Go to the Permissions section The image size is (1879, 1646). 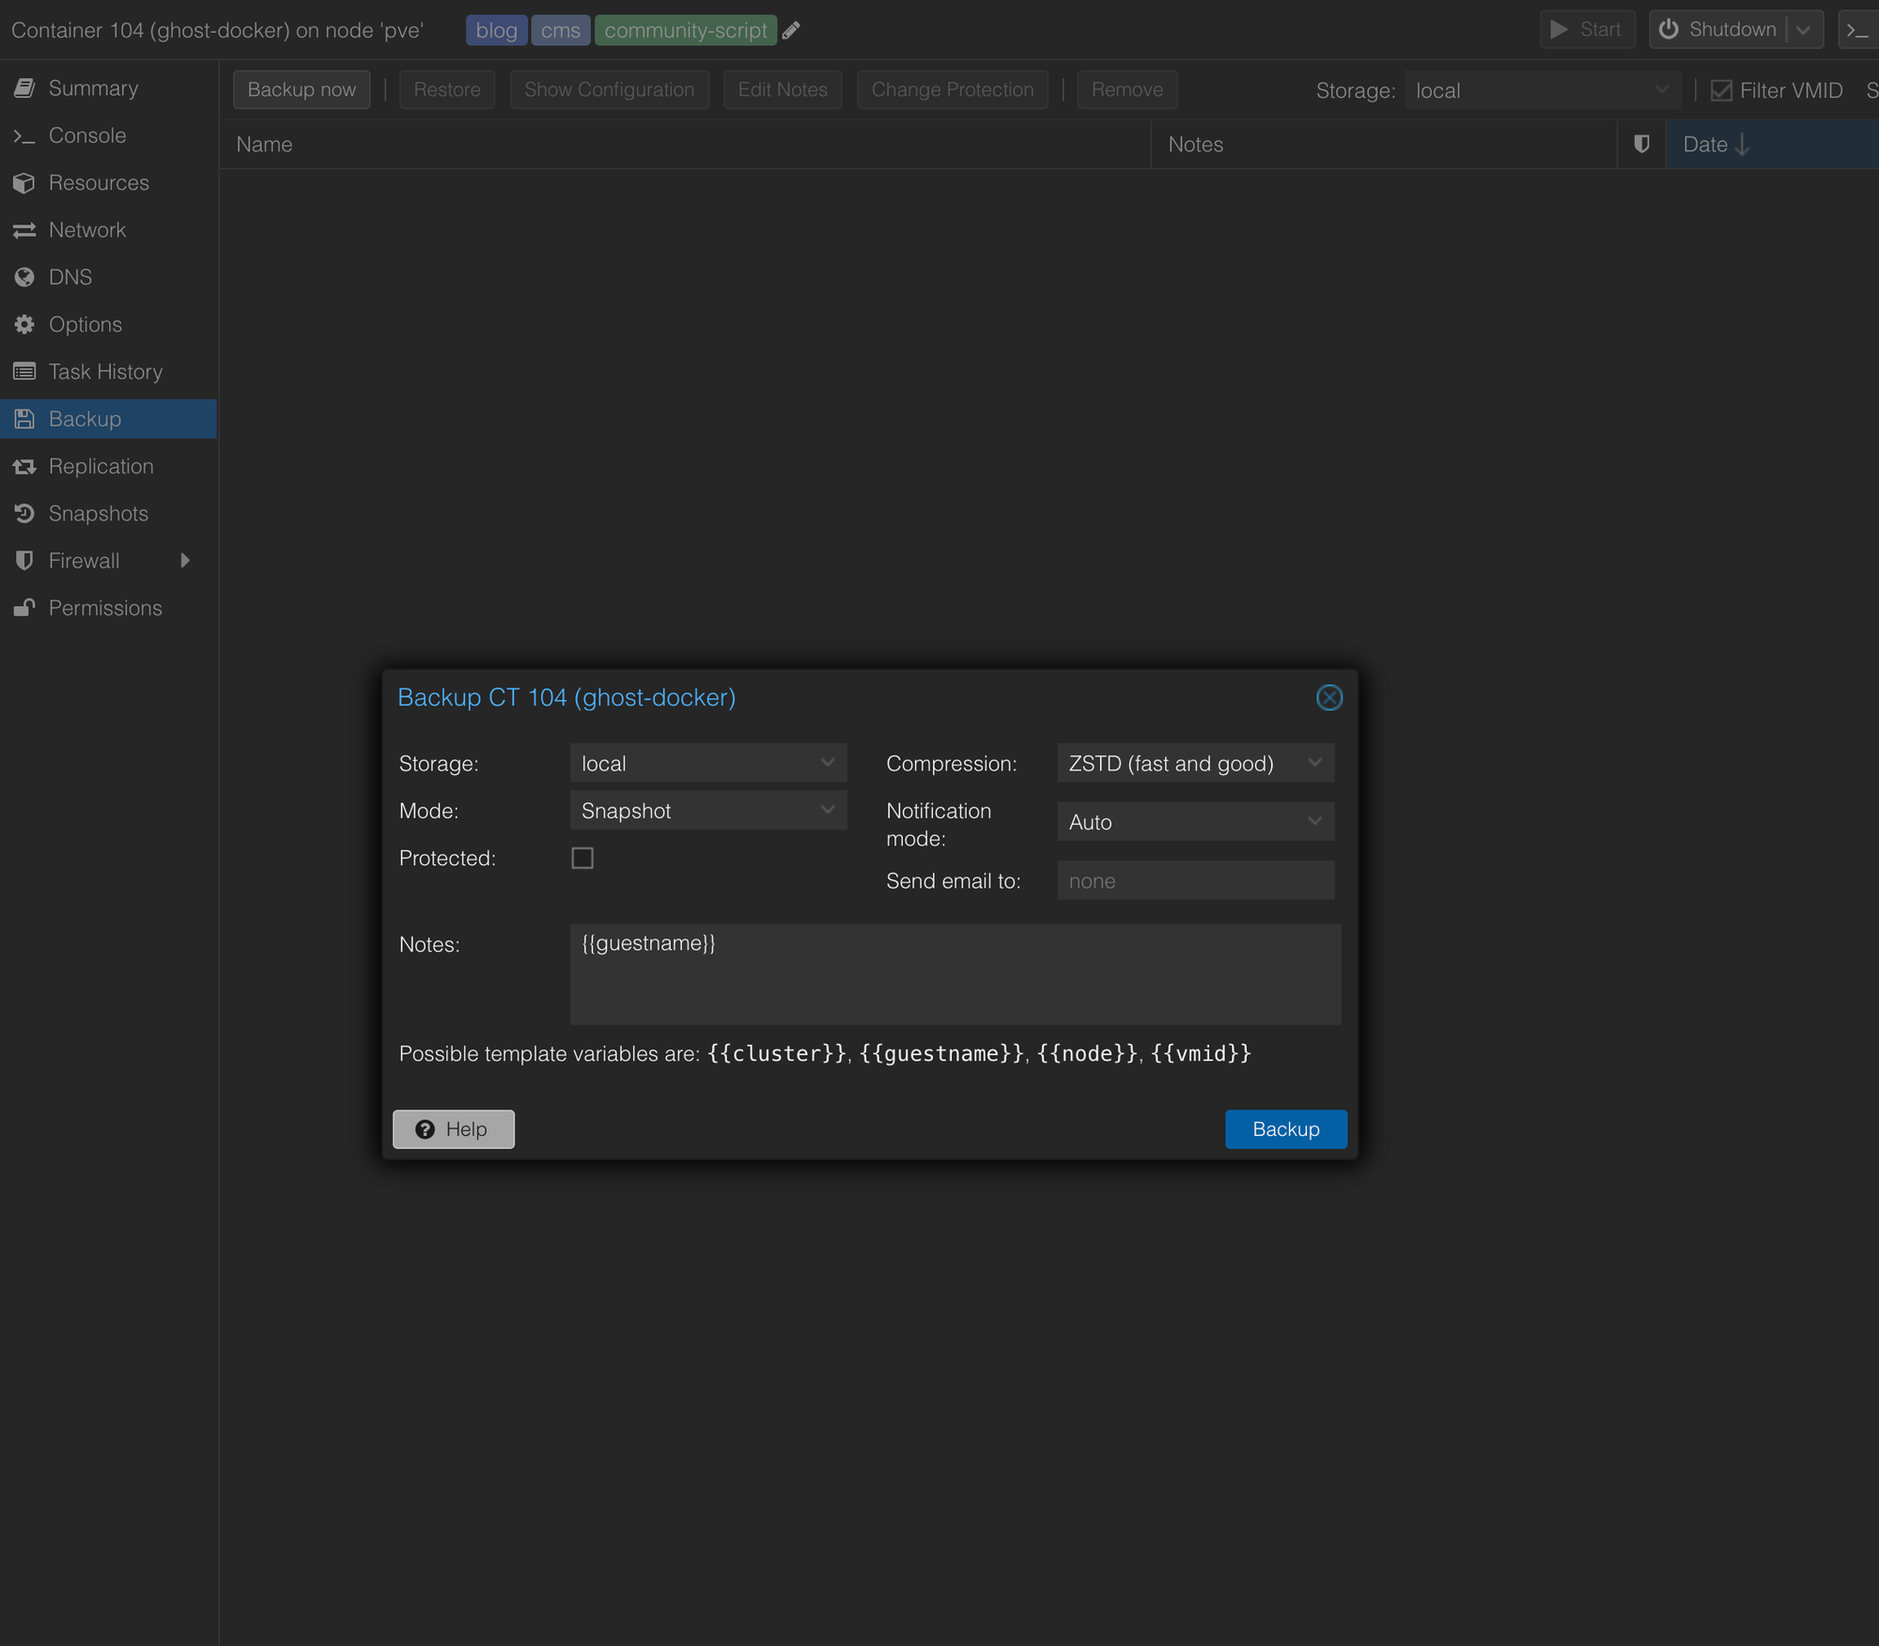[104, 608]
